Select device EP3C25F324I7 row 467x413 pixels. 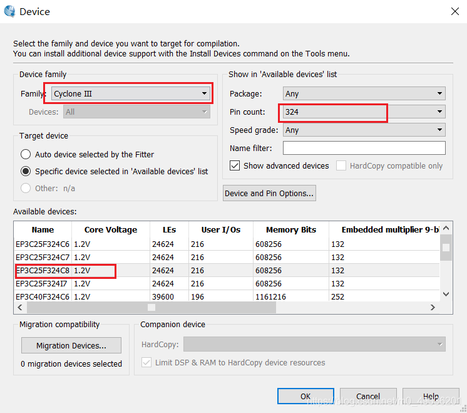[227, 283]
